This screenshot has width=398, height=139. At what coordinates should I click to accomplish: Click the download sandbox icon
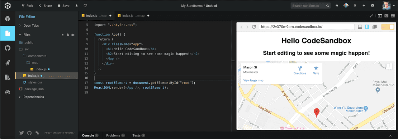77,6
